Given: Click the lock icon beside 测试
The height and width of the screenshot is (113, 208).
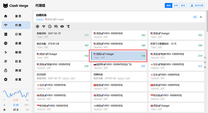Looking at the screenshot, I should [x=6, y=70].
